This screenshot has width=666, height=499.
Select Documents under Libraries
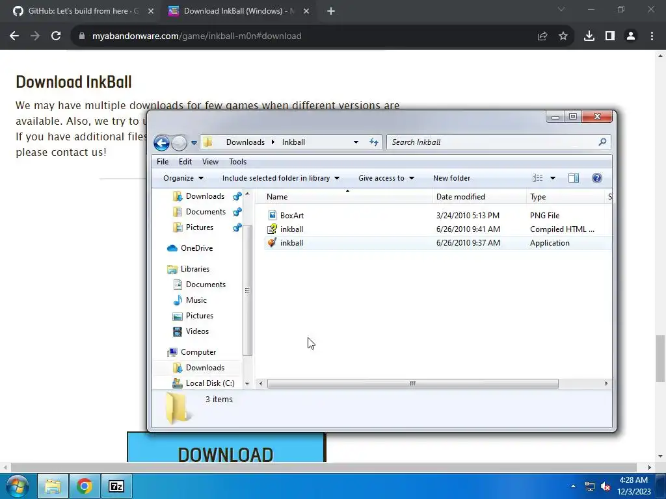(199, 285)
